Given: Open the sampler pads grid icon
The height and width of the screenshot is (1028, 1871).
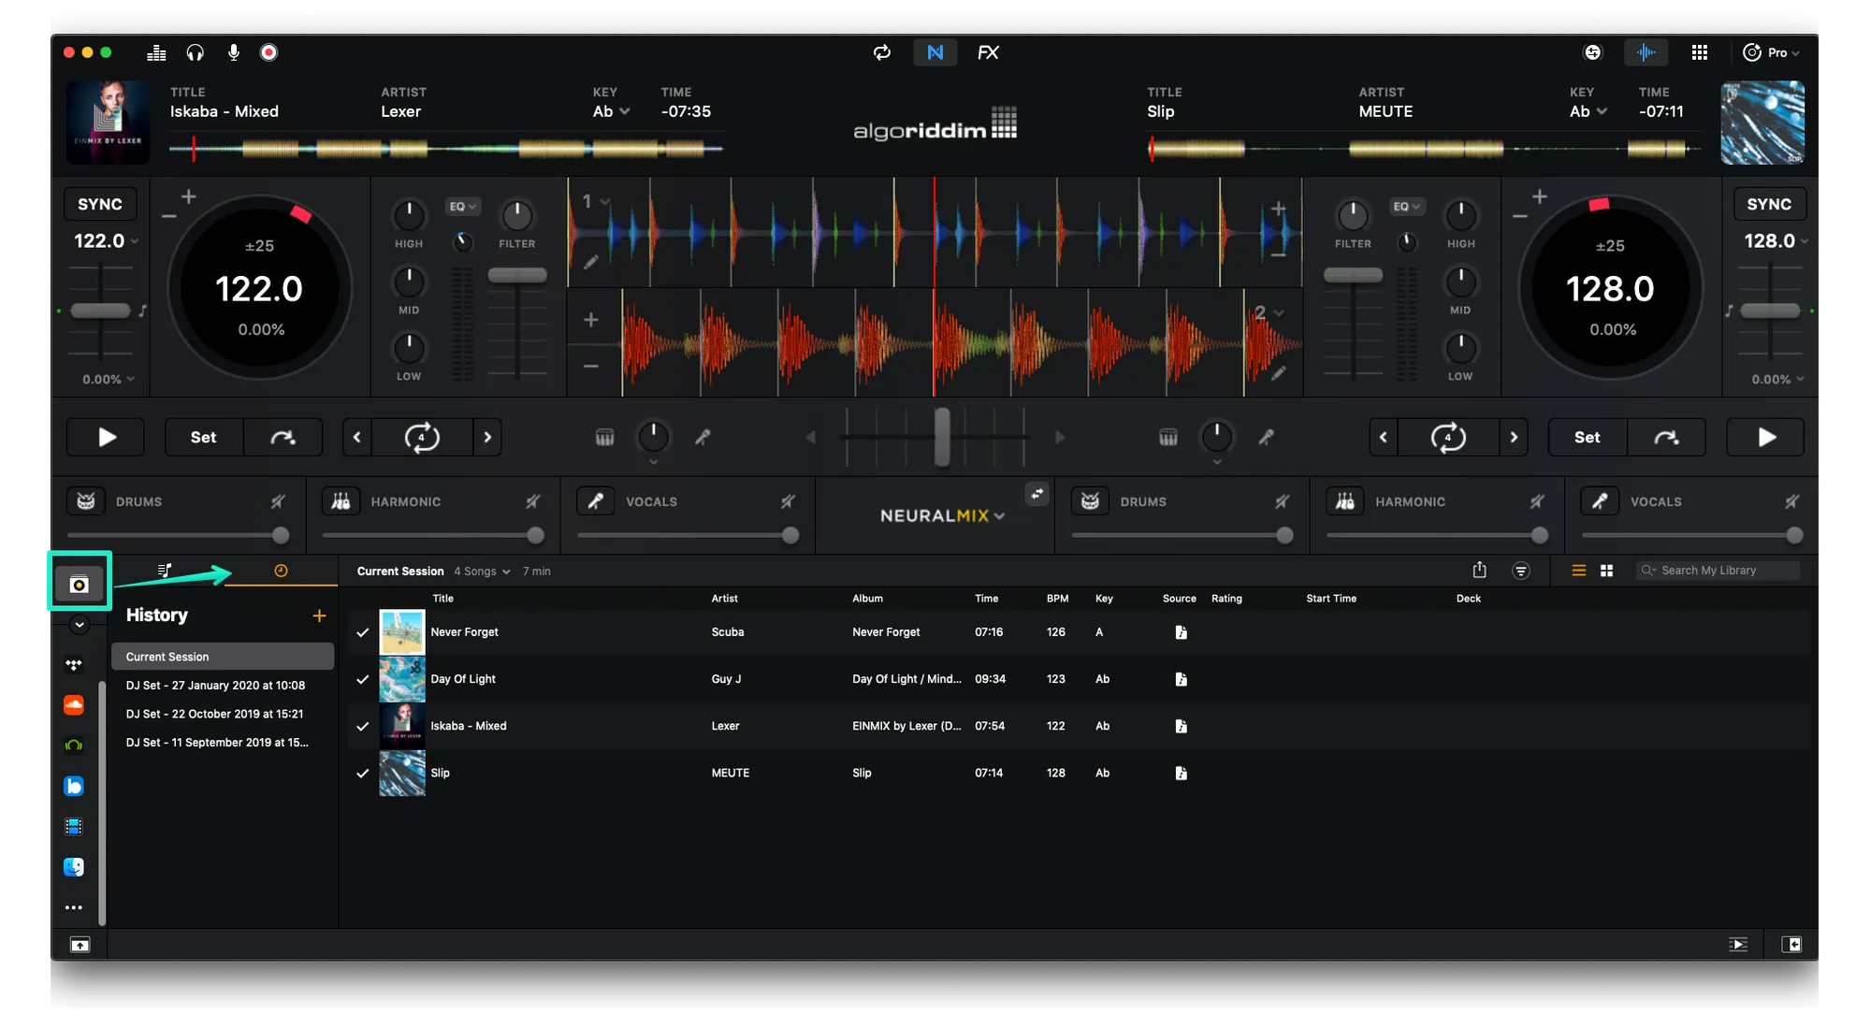Looking at the screenshot, I should coord(1699,52).
